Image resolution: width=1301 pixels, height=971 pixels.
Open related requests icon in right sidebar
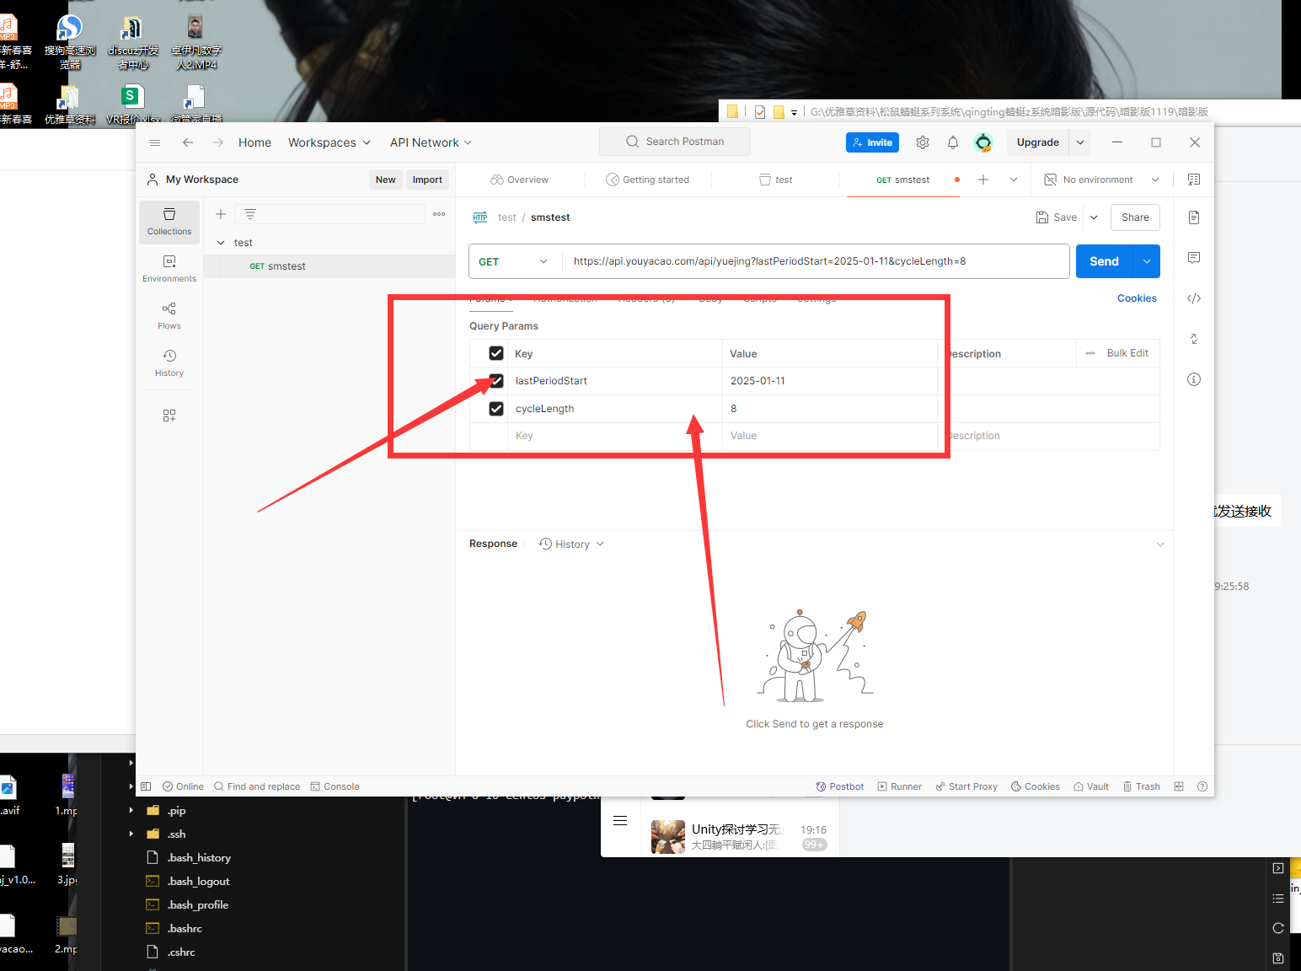(1194, 339)
